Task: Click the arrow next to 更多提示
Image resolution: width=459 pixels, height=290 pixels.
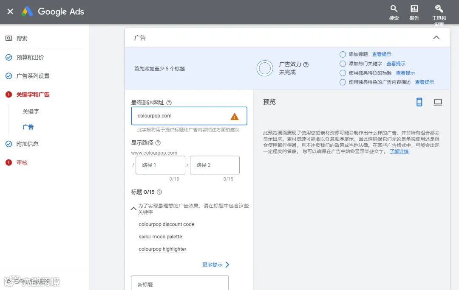Action: (227, 265)
